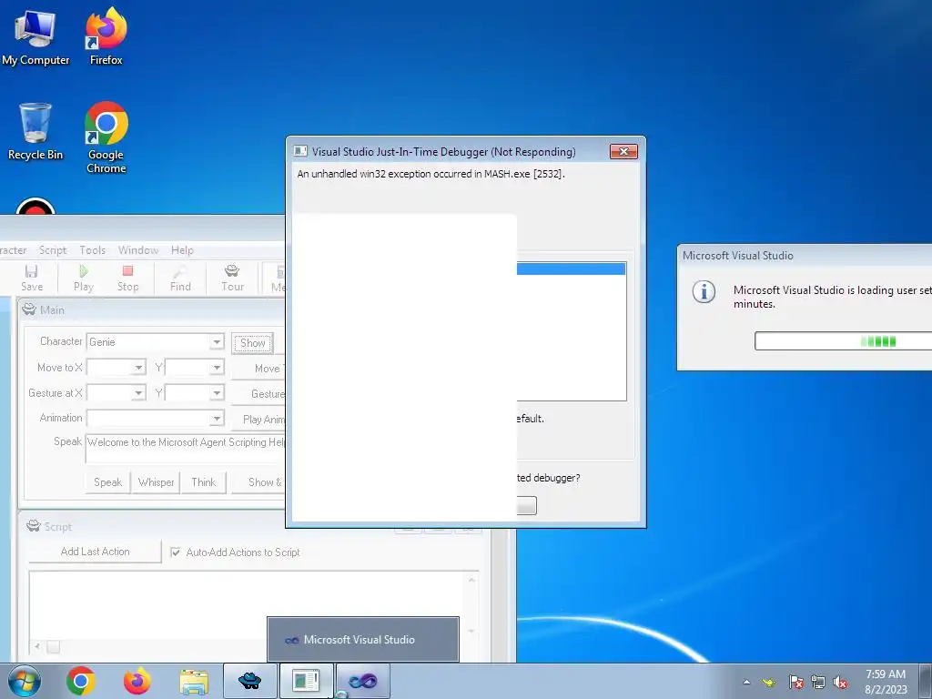Viewport: 932px width, 699px height.
Task: Open the Recycle Bin icon
Action: 35,131
